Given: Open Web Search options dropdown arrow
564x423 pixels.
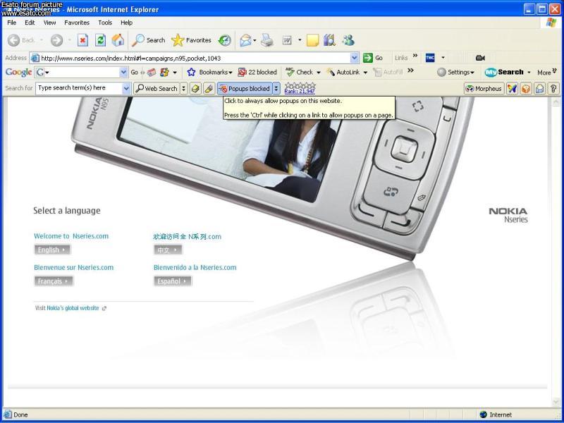Looking at the screenshot, I should (x=183, y=89).
